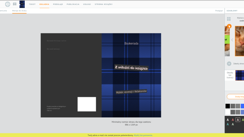Viewport: 244px width, 137px height.
Task: Click the annotation placeholder on back cover
Action: pos(53,49)
